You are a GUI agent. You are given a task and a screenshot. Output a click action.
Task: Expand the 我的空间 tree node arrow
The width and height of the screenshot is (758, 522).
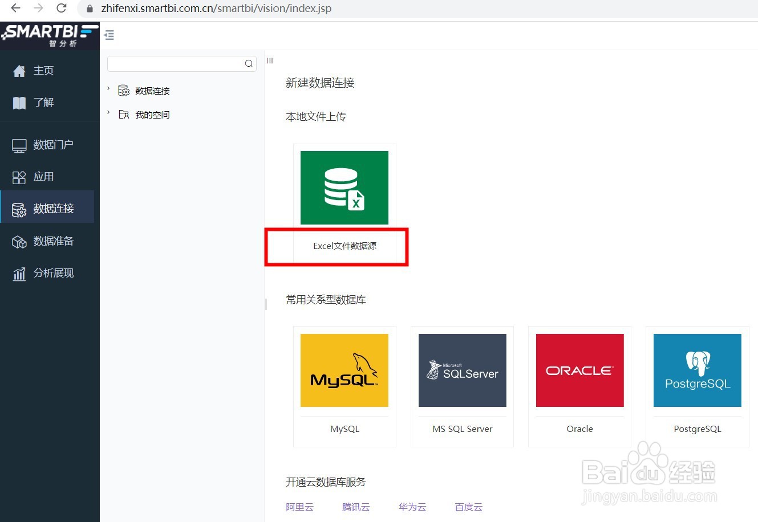(108, 112)
